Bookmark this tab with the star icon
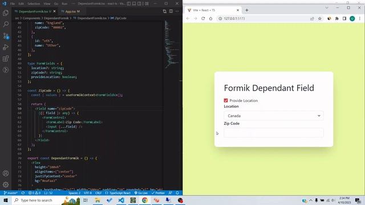 pyautogui.click(x=320, y=19)
